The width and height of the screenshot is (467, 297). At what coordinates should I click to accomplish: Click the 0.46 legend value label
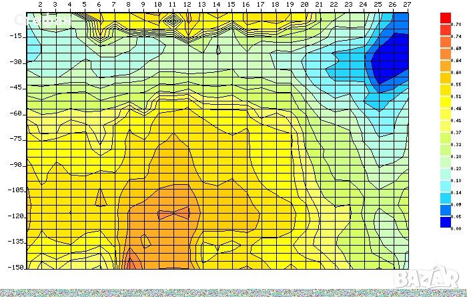(456, 108)
